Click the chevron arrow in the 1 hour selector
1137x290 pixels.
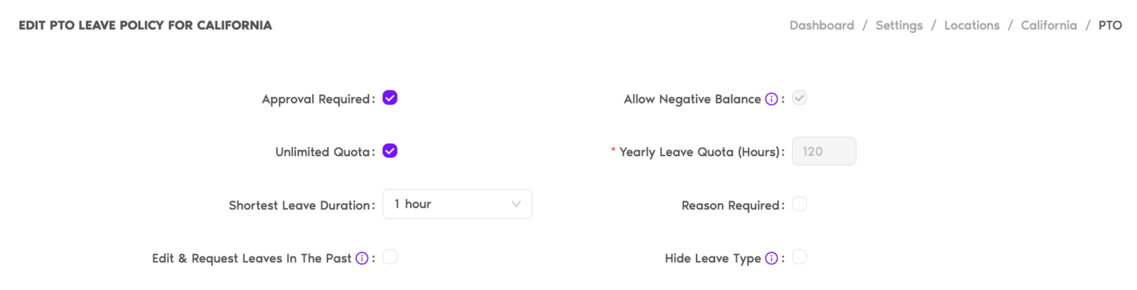517,204
